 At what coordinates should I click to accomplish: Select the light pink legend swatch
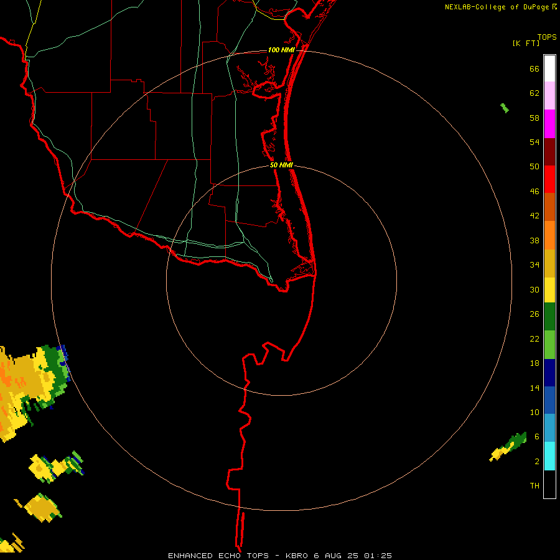[549, 96]
